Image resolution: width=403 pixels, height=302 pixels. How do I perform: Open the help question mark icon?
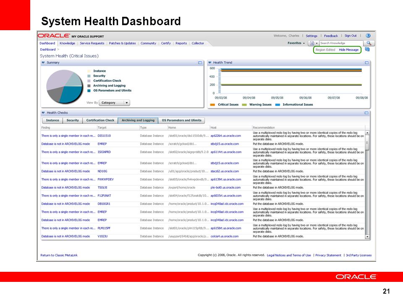pos(368,36)
